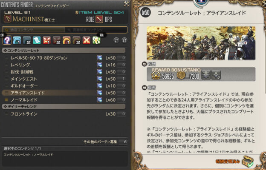Screen dimensions: 266x170
Task: Tick the レベリング roulette checkbox
Action: (x=6, y=65)
